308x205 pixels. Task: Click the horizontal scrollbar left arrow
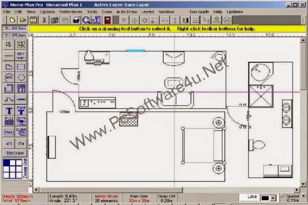pyautogui.click(x=36, y=190)
